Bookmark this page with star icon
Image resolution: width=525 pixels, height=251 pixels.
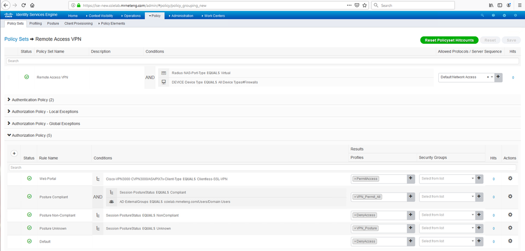[x=365, y=5]
